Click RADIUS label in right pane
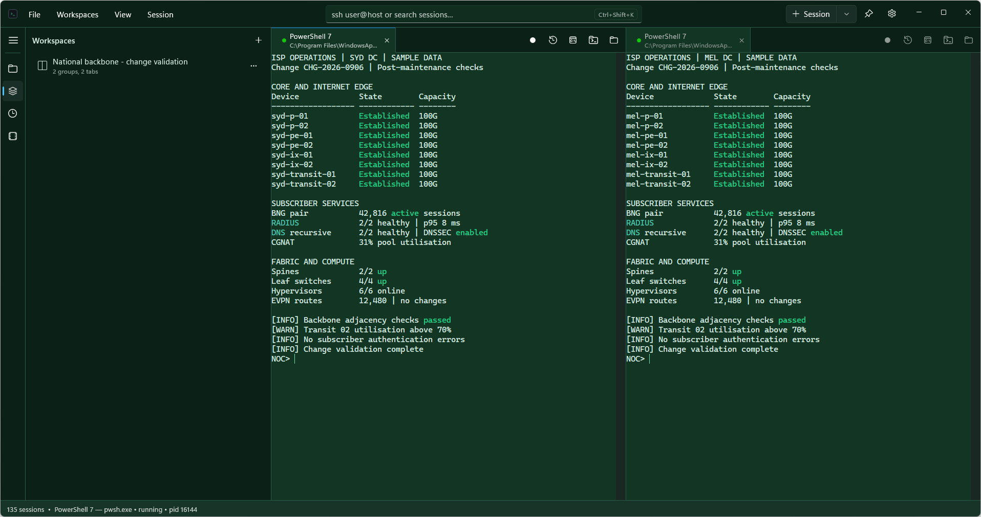This screenshot has width=981, height=517. (x=640, y=223)
